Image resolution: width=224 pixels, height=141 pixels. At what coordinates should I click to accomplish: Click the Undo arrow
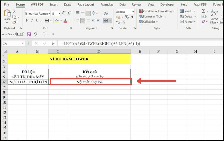tap(35, 34)
